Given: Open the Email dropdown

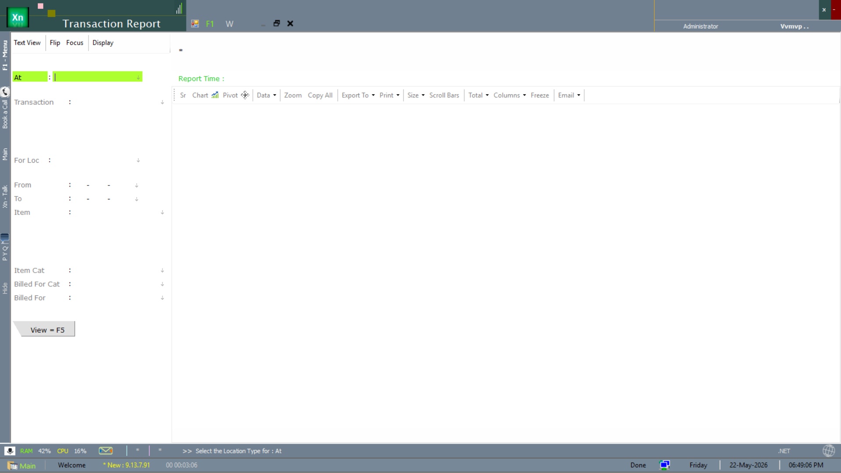Looking at the screenshot, I should coord(569,95).
